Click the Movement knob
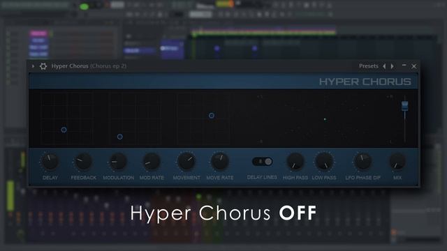Image resolution: width=447 pixels, height=251 pixels. click(x=186, y=161)
